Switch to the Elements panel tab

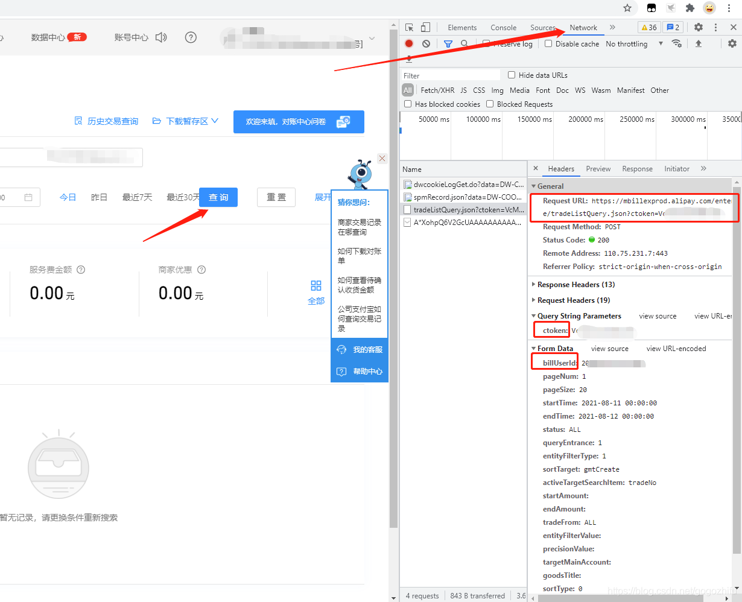(462, 27)
